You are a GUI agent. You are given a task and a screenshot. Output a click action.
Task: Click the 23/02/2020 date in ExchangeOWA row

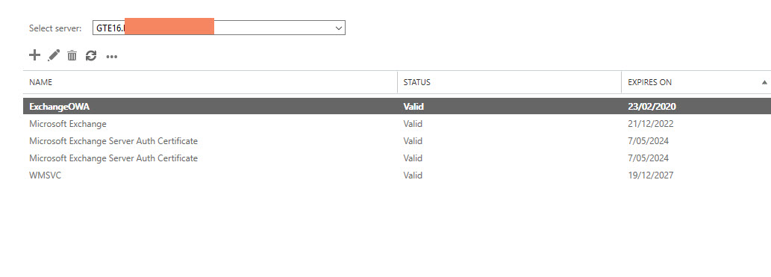coord(652,106)
